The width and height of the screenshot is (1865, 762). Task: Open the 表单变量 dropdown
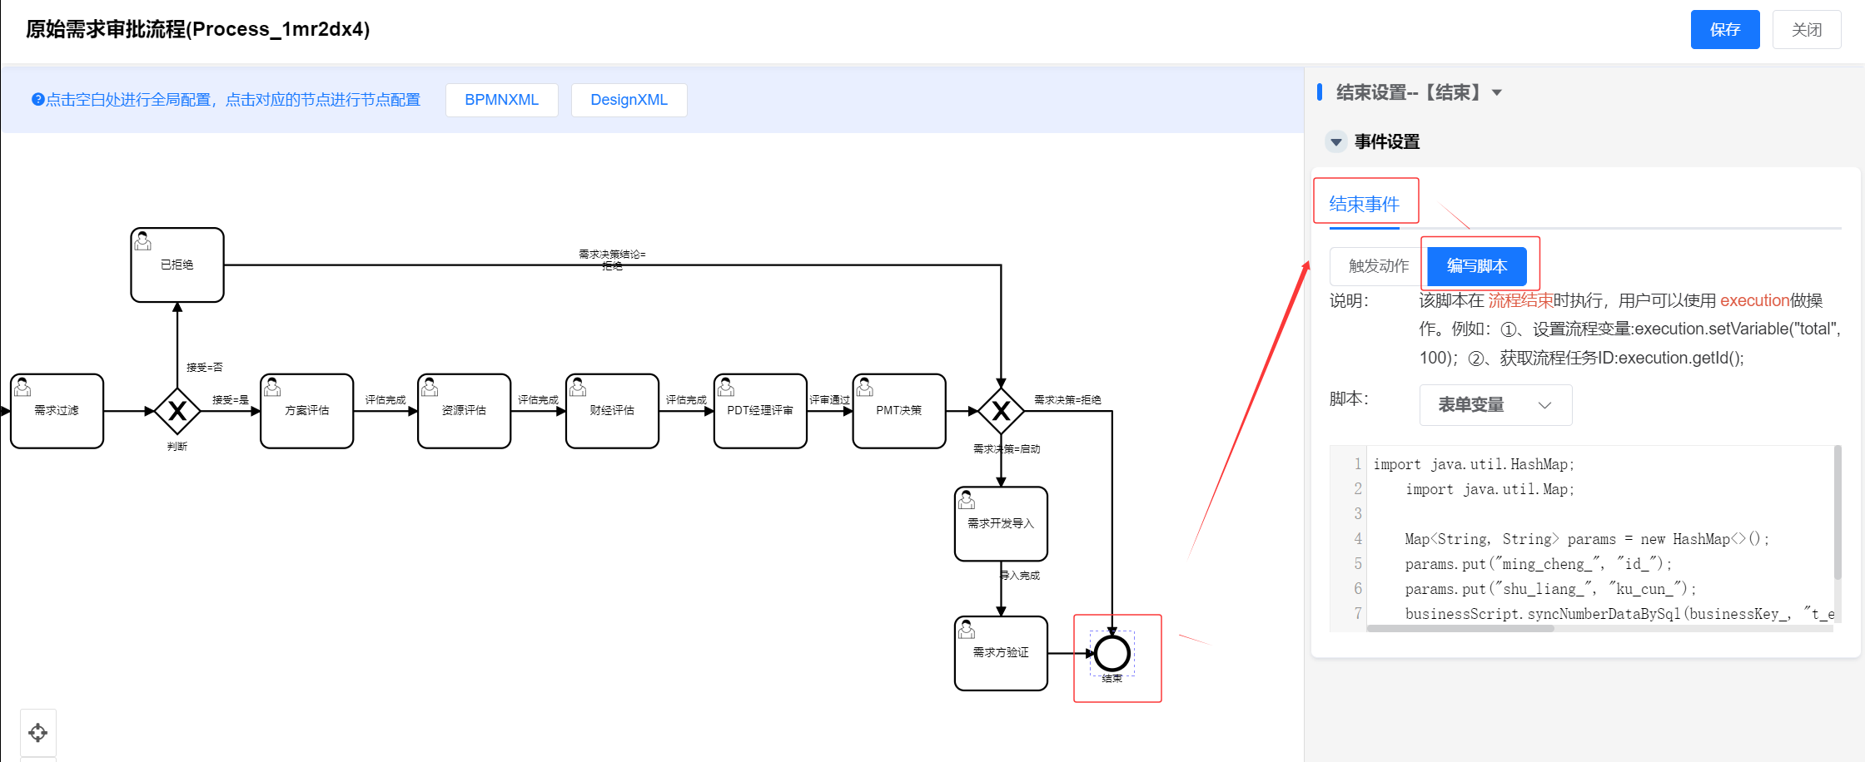point(1495,405)
